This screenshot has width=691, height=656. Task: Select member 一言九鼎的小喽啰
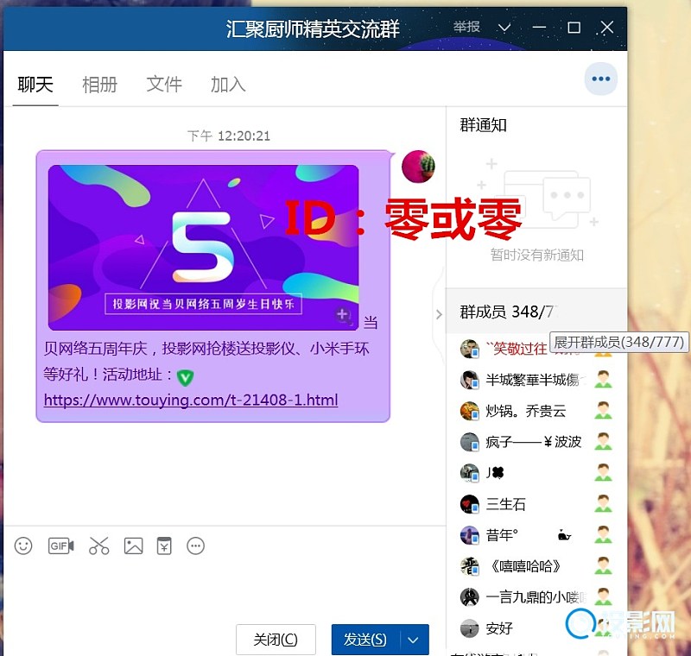(536, 597)
